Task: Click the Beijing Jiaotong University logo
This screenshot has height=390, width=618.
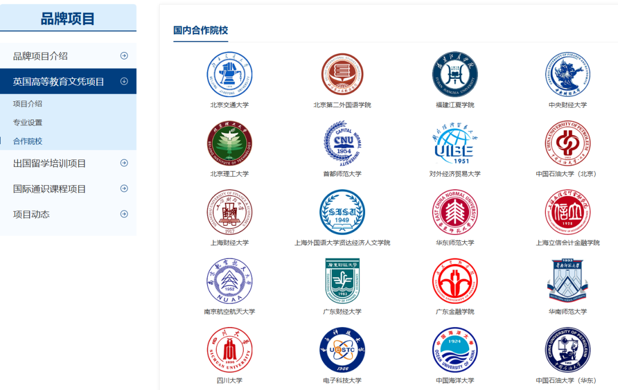Action: (229, 74)
